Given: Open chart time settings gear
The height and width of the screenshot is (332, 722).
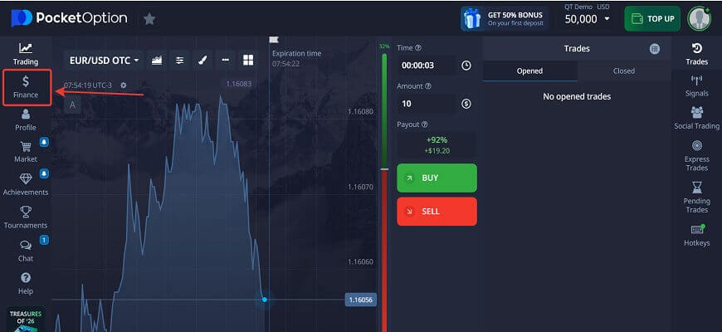Looking at the screenshot, I should coord(123,85).
